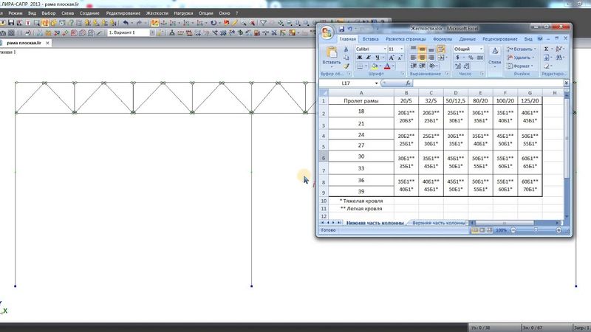Click the help question mark icon in LIRA-SAPR toolbar
This screenshot has width=591, height=332.
tap(71, 23)
